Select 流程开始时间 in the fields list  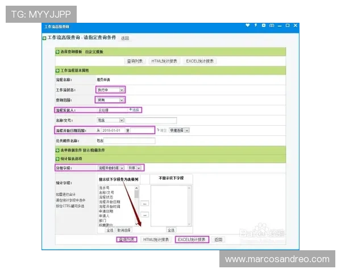click(x=110, y=206)
